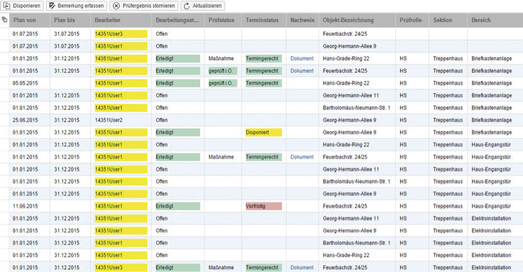
Task: Click the Bereich column header
Action: coord(481,21)
